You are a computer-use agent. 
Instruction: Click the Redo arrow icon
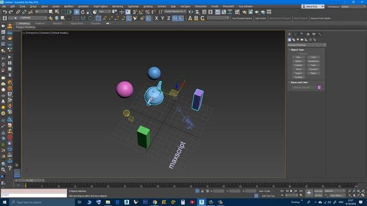[11, 12]
